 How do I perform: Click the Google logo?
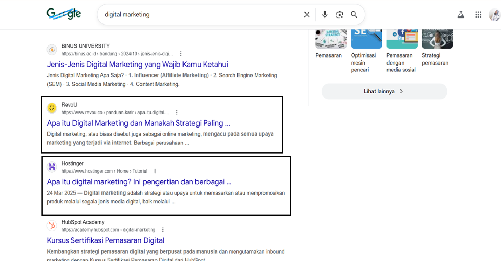coord(64,14)
